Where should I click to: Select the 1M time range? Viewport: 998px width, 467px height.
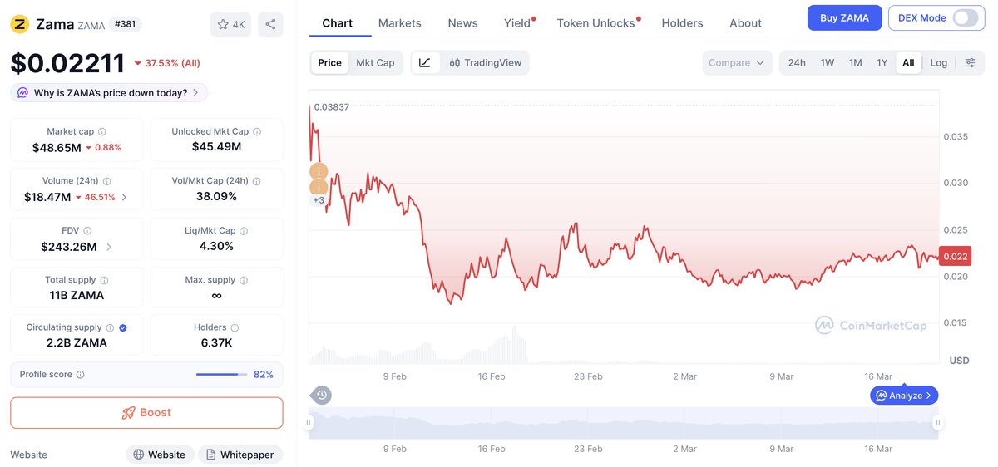(855, 62)
